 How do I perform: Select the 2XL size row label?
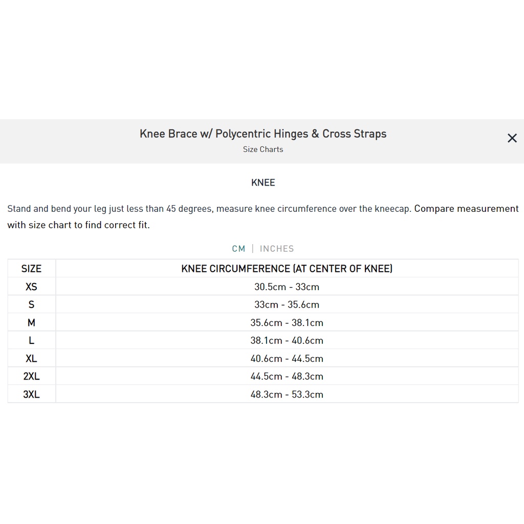click(31, 376)
